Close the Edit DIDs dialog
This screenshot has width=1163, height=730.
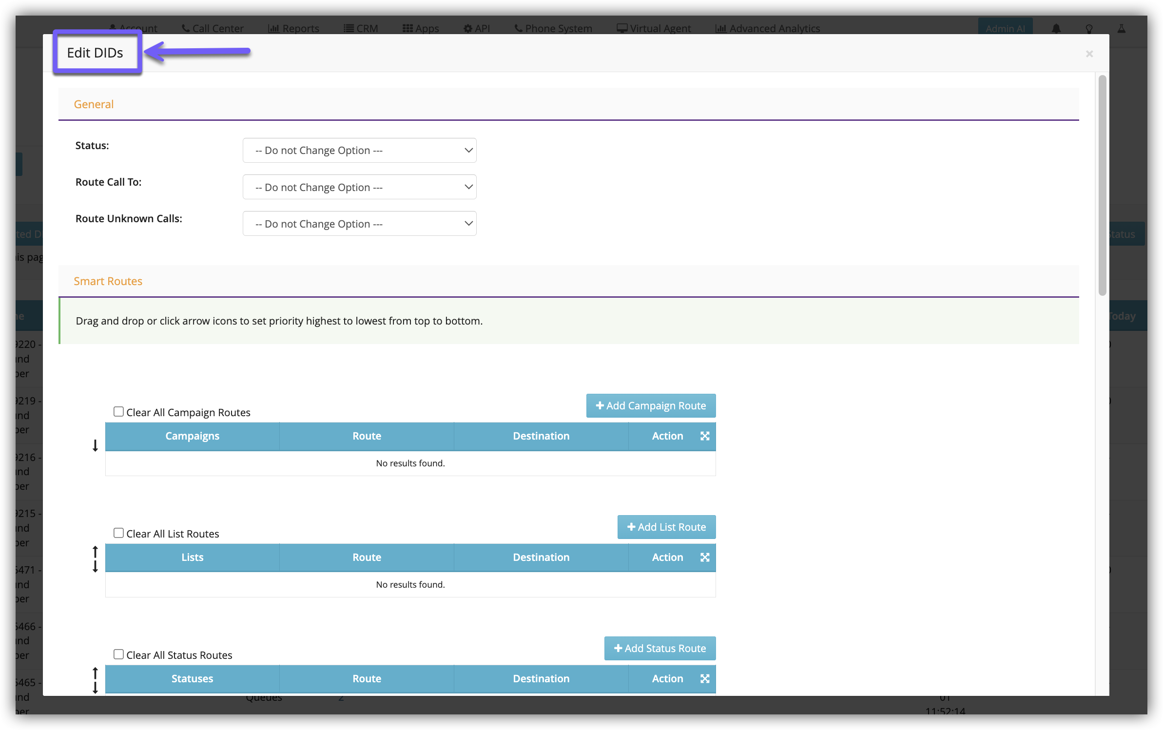(x=1089, y=54)
